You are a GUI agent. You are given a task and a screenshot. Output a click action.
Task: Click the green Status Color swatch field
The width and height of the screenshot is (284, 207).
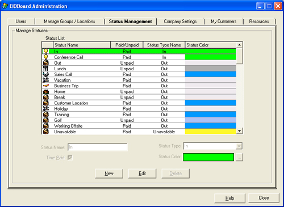point(208,157)
